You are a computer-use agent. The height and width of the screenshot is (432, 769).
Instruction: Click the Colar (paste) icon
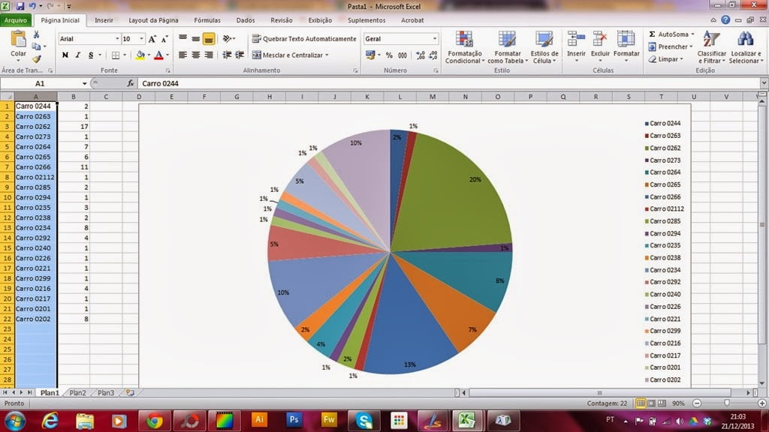[x=18, y=39]
